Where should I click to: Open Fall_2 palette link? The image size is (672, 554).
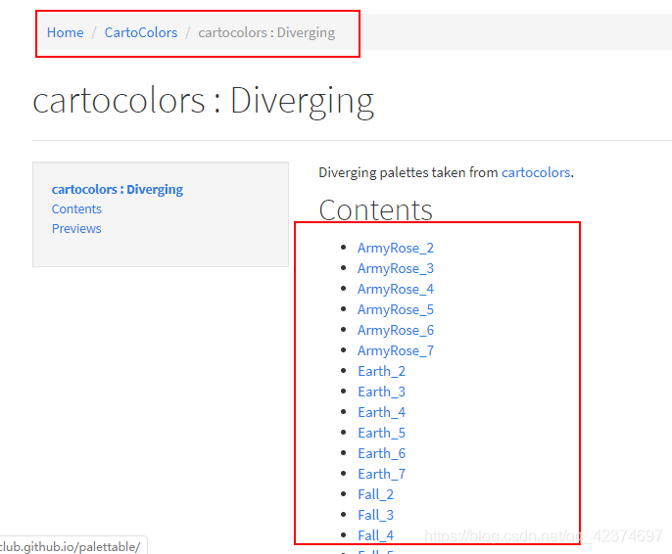point(375,494)
